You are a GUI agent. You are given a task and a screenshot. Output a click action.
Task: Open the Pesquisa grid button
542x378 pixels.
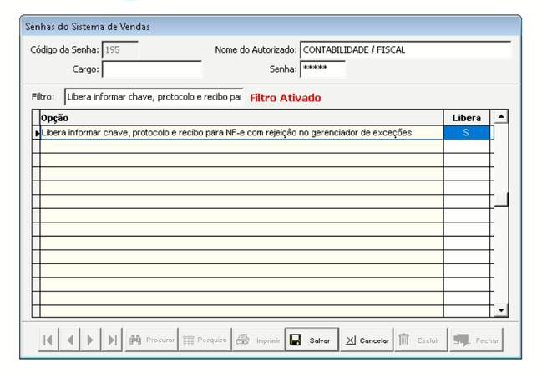click(x=204, y=340)
